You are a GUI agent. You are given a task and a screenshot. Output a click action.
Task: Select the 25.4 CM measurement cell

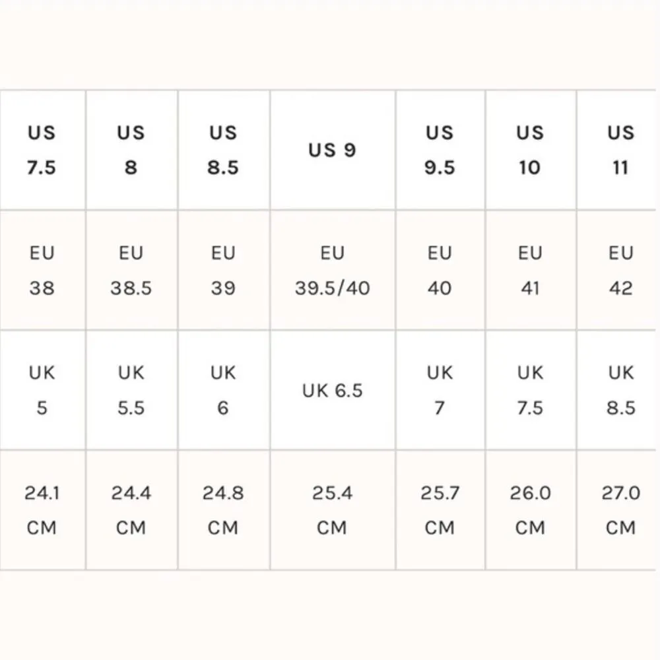(332, 510)
